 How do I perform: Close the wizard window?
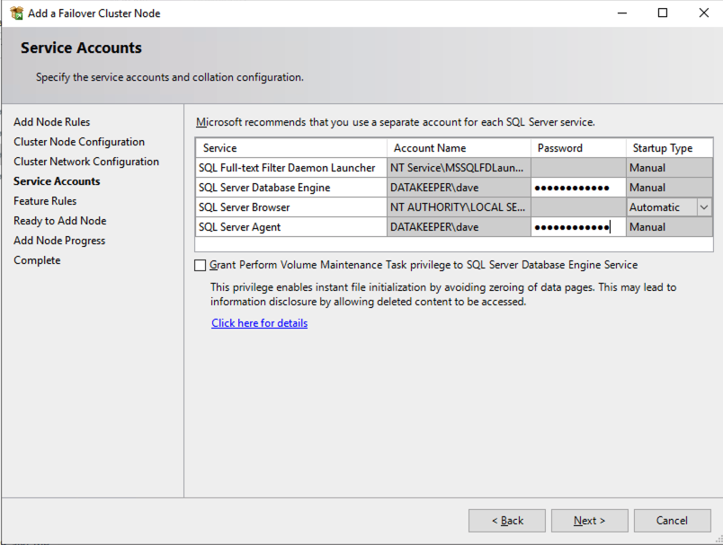point(703,13)
